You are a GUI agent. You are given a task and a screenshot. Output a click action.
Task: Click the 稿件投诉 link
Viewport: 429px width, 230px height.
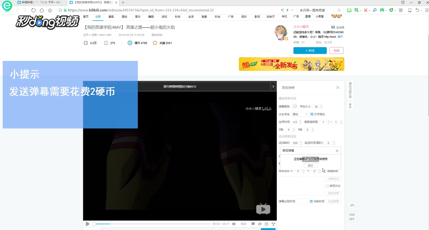(157, 35)
